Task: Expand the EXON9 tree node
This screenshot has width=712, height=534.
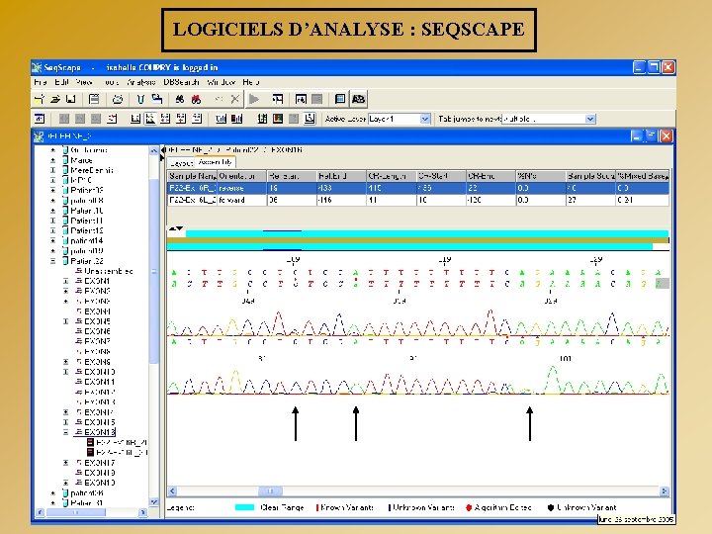Action: point(66,362)
